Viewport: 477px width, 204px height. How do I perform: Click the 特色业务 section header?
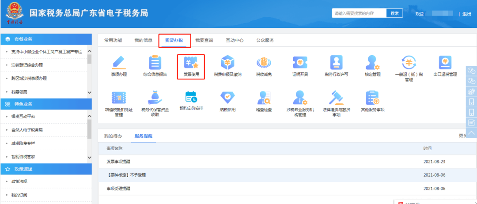[x=46, y=104]
